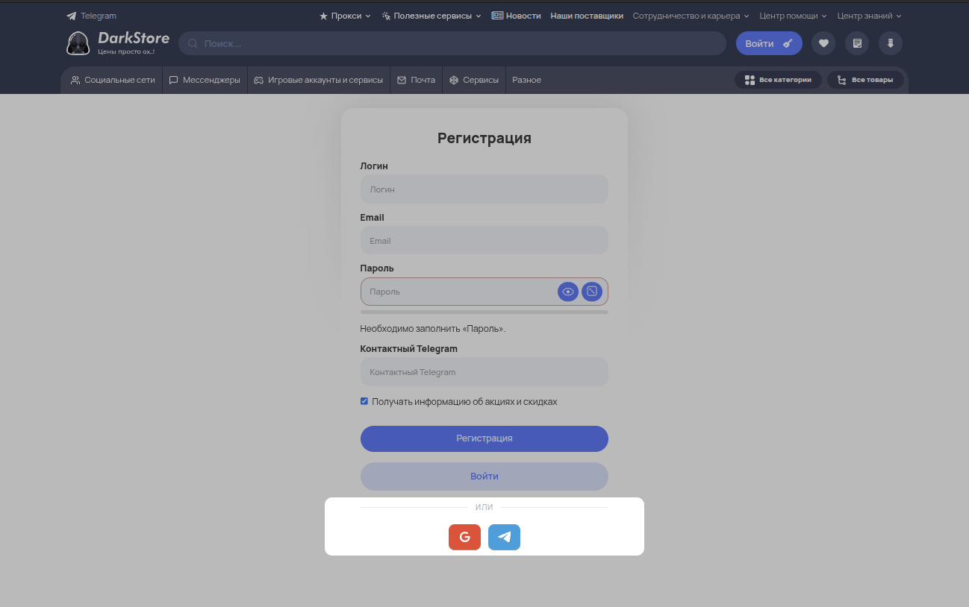The image size is (969, 607).
Task: Click the password strength bar
Action: click(484, 312)
